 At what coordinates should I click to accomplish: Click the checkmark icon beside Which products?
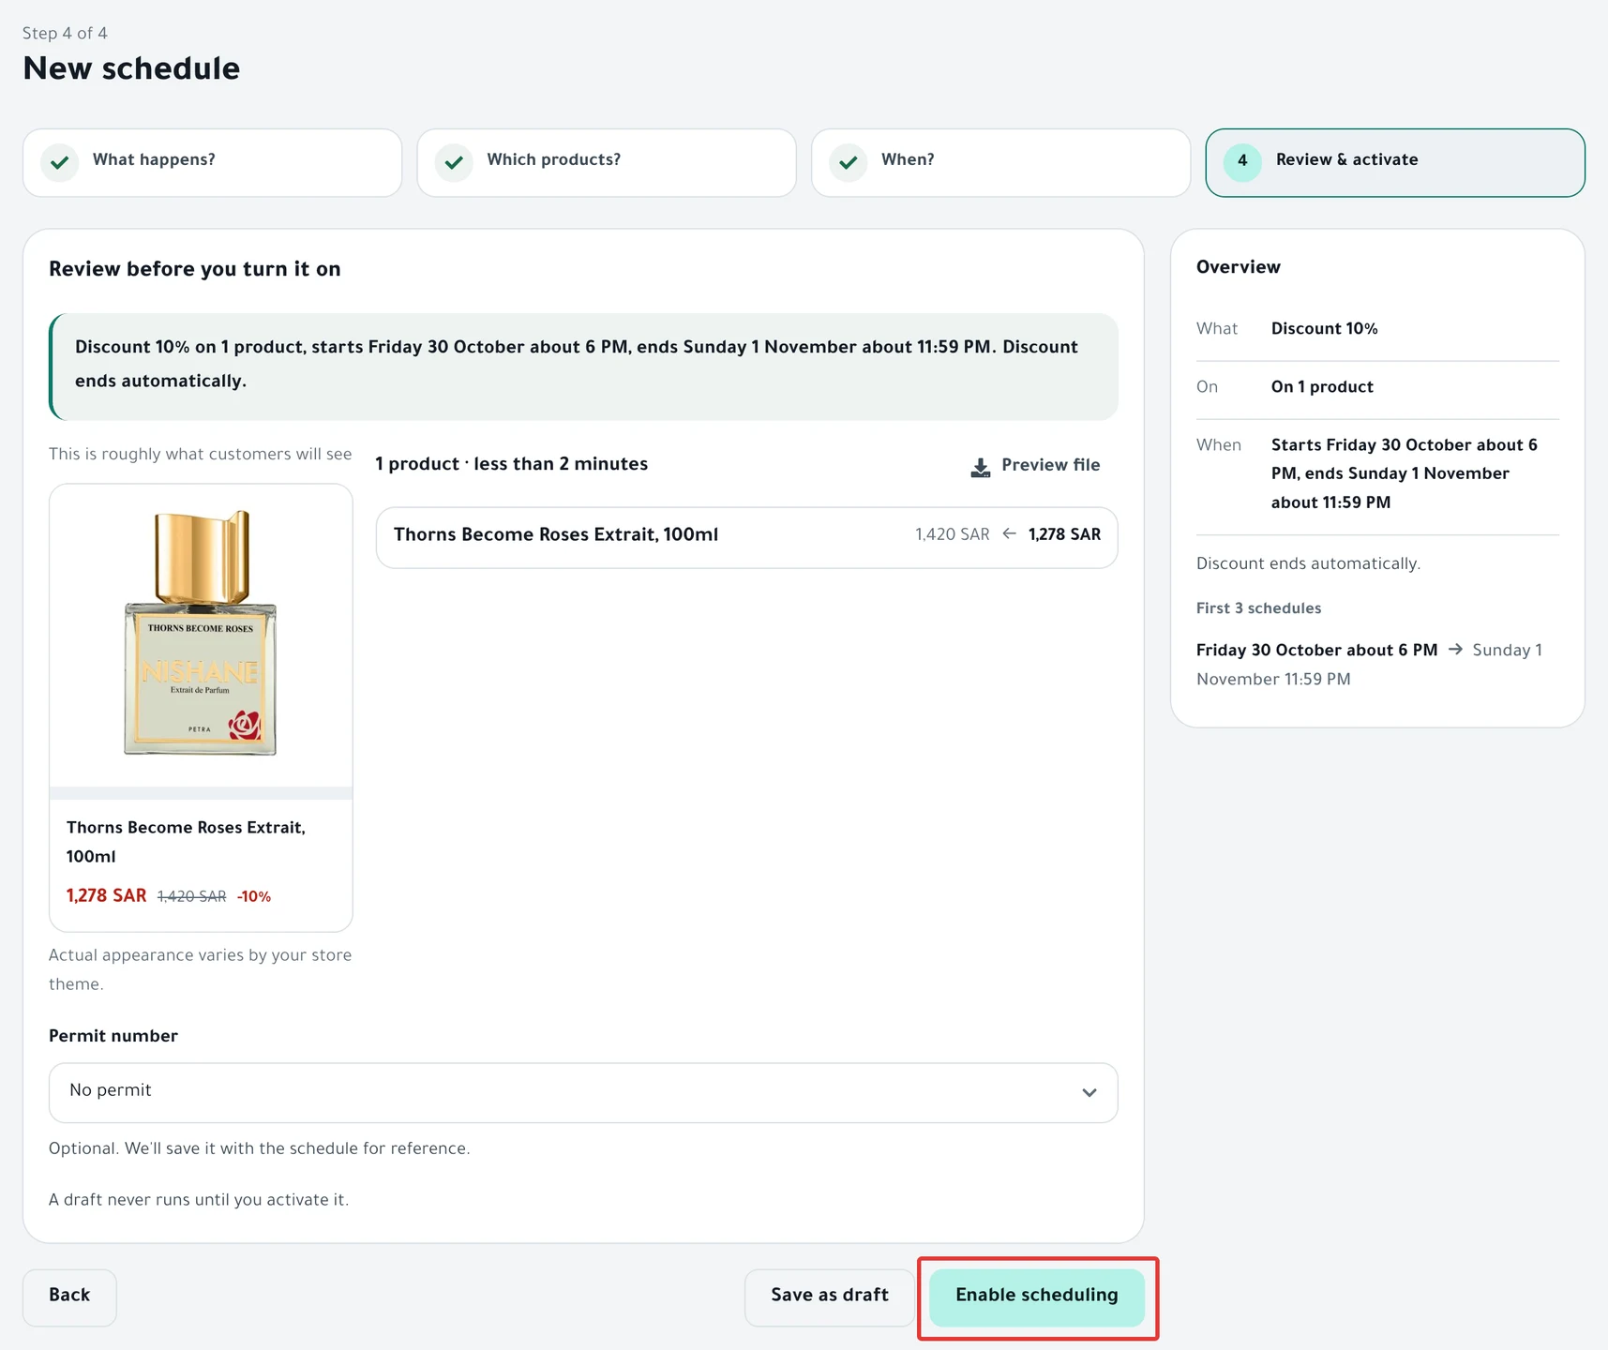[454, 163]
